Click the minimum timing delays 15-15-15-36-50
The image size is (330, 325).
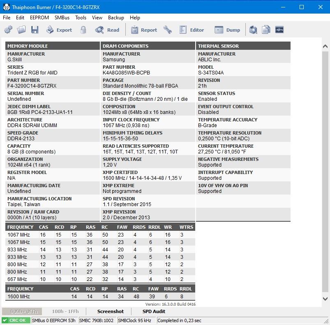pos(120,139)
